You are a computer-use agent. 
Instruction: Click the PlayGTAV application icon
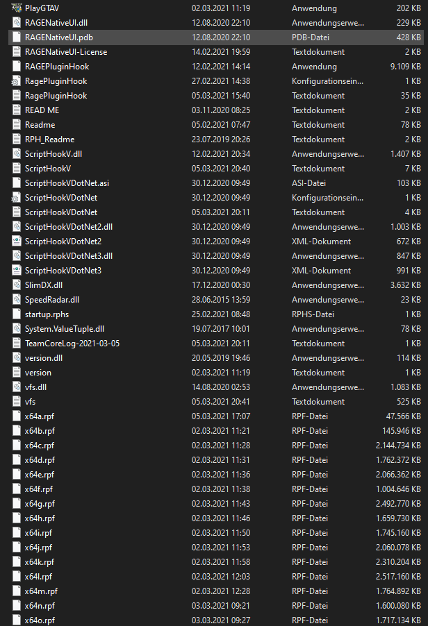pos(17,8)
